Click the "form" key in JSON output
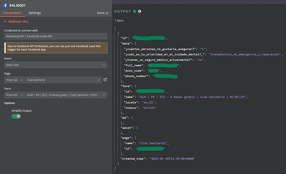Viewport: 286px width, 174px height. point(126,86)
